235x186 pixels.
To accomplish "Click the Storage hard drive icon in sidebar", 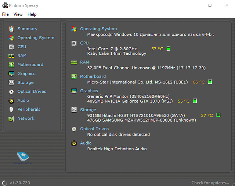I will click(x=11, y=82).
